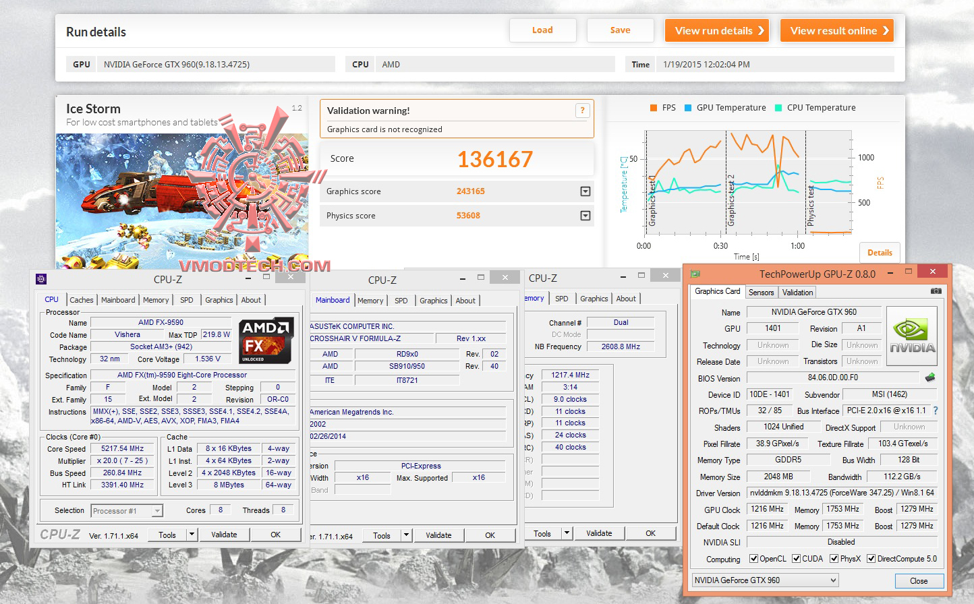
Task: Click the NB Frequency value 2608.8 MHz
Action: tap(621, 346)
